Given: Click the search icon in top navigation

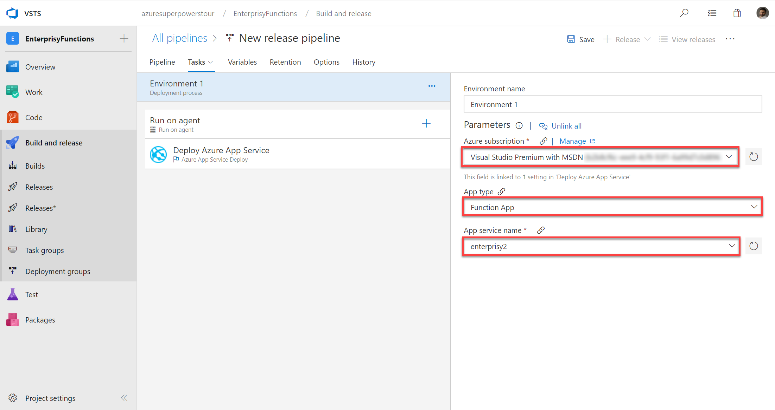Looking at the screenshot, I should (x=684, y=13).
